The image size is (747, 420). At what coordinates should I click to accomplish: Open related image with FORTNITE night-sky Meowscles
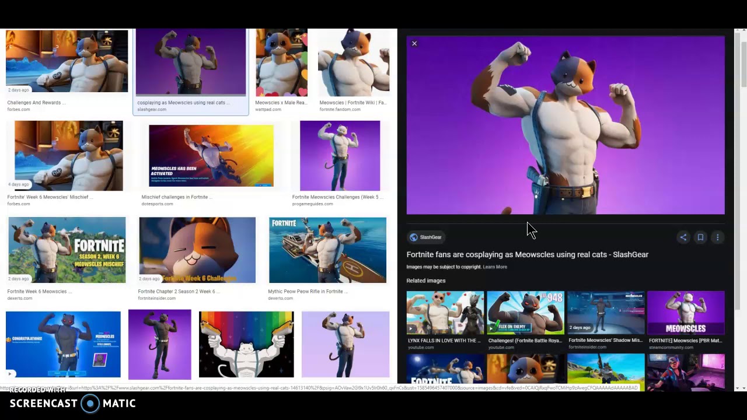445,369
